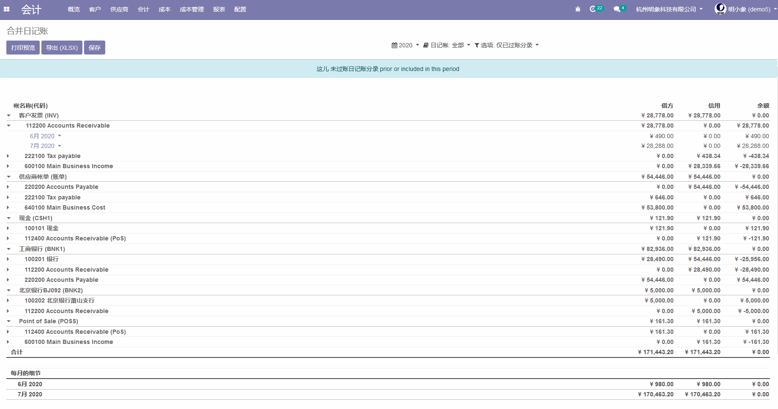Open the 报表 menu
Image resolution: width=778 pixels, height=409 pixels.
tap(219, 9)
